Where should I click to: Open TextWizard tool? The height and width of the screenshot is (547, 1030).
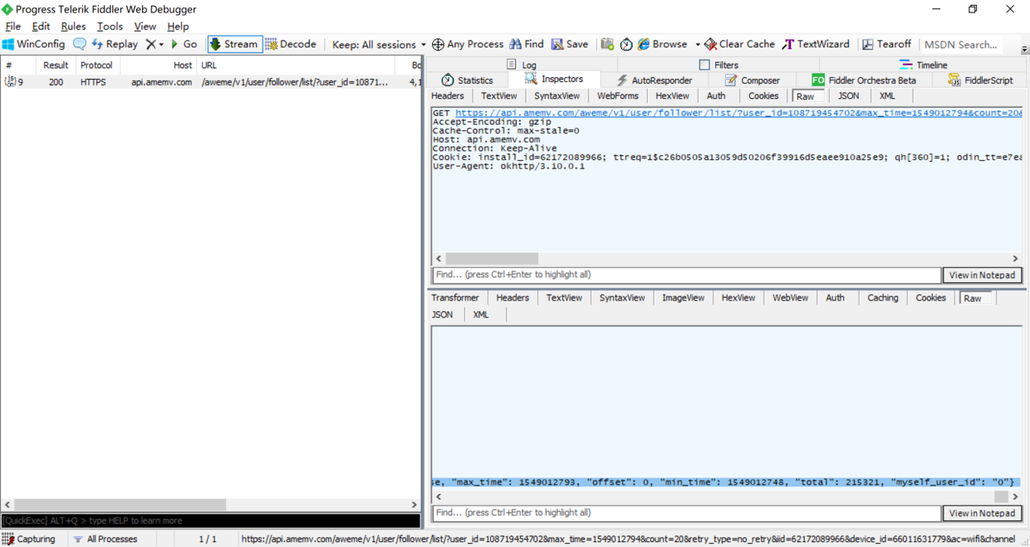816,44
